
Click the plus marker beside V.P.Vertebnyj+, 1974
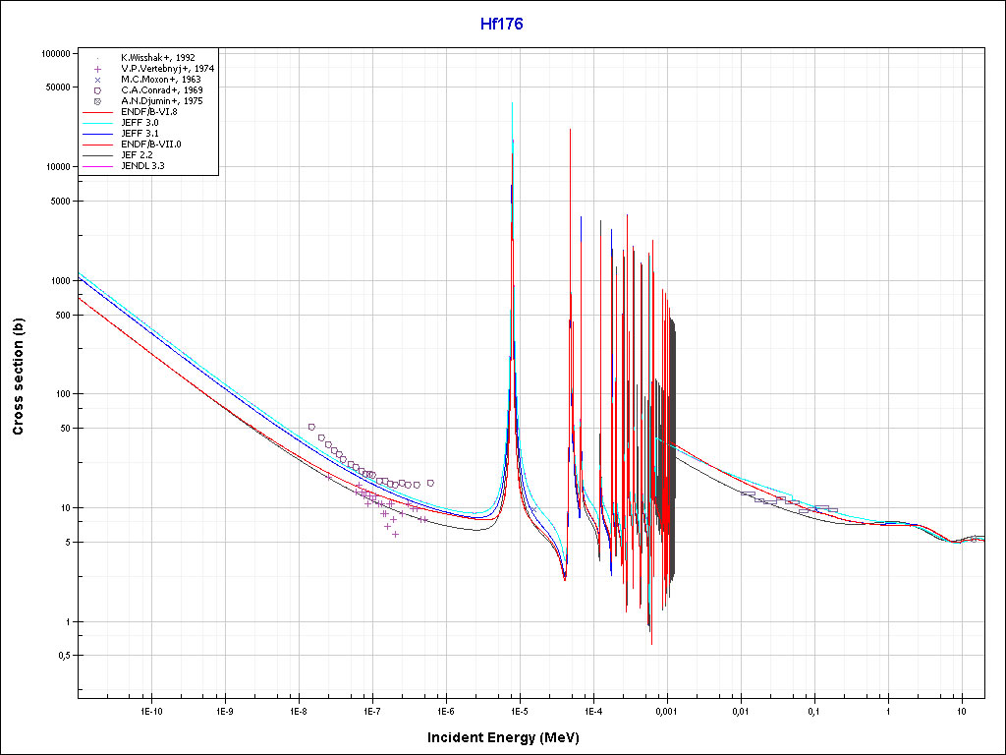pyautogui.click(x=98, y=69)
